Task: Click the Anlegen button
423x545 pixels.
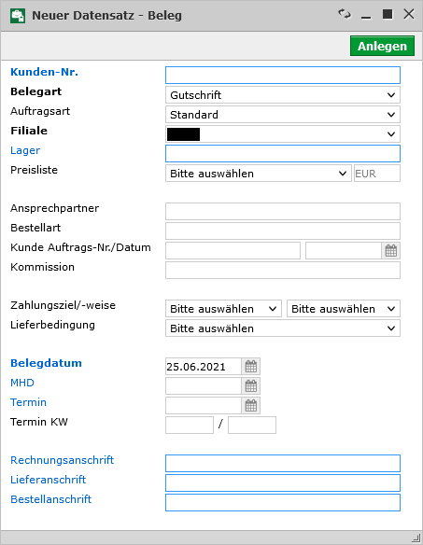Action: coord(382,46)
